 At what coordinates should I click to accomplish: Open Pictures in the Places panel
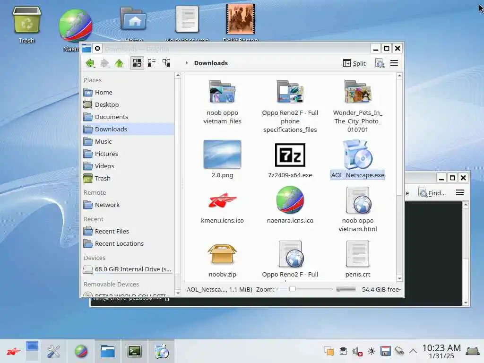coord(128,154)
